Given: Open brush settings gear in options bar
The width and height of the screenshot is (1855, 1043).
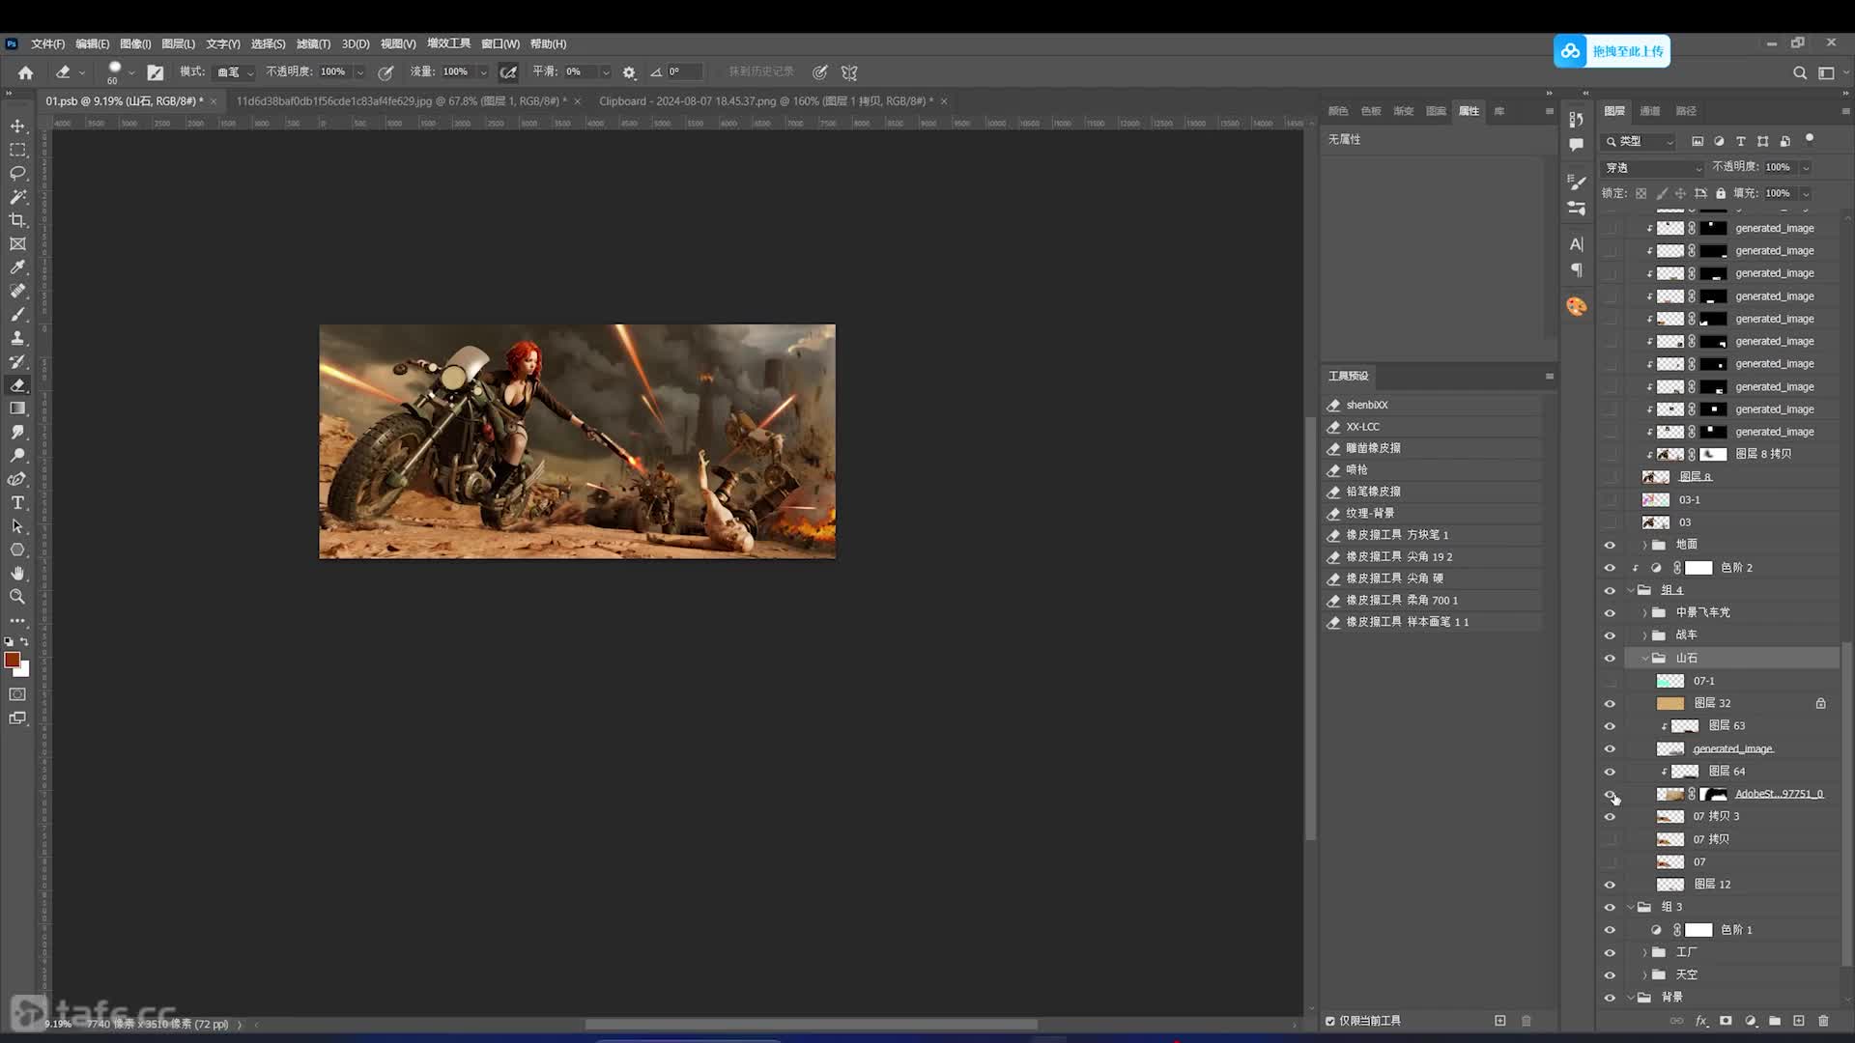Looking at the screenshot, I should (629, 72).
